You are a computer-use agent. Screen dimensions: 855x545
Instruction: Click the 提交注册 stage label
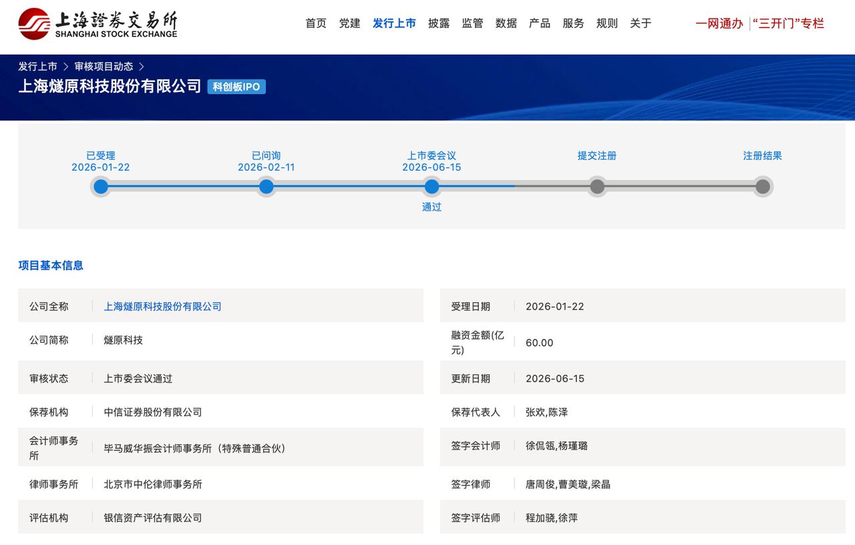597,155
